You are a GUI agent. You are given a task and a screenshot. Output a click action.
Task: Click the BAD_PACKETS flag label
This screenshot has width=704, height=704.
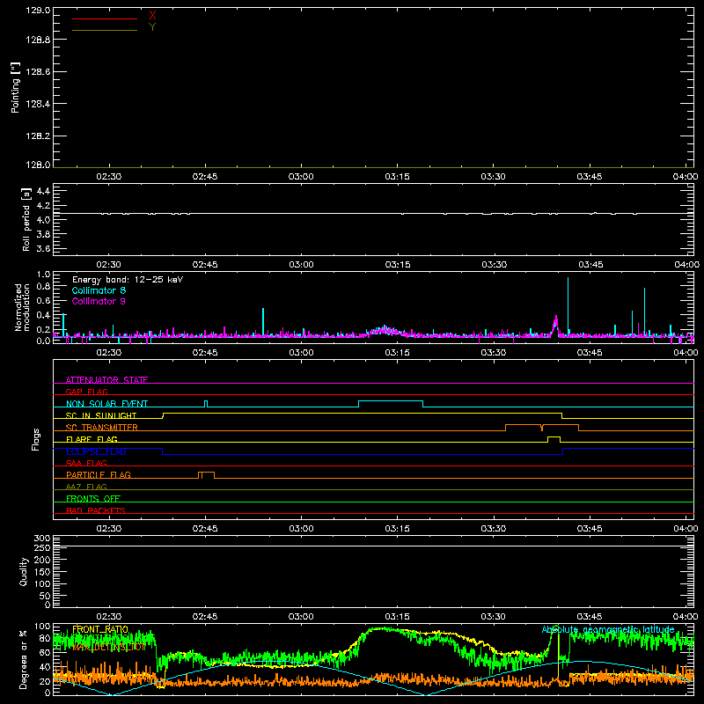[96, 510]
